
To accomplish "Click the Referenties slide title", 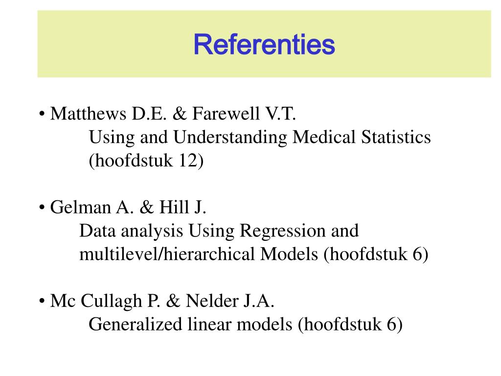I will tap(264, 45).
